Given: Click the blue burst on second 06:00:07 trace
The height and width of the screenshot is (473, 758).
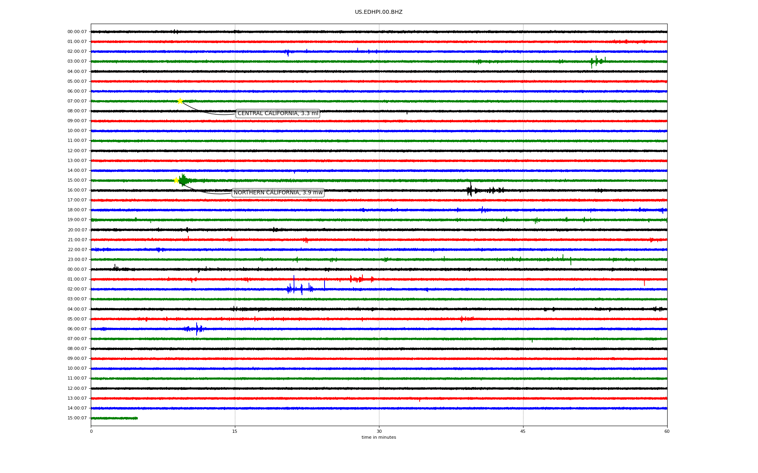Looking at the screenshot, I should tap(196, 329).
